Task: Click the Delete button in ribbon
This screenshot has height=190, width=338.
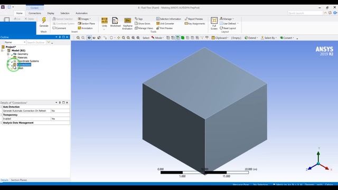Action: click(x=29, y=19)
